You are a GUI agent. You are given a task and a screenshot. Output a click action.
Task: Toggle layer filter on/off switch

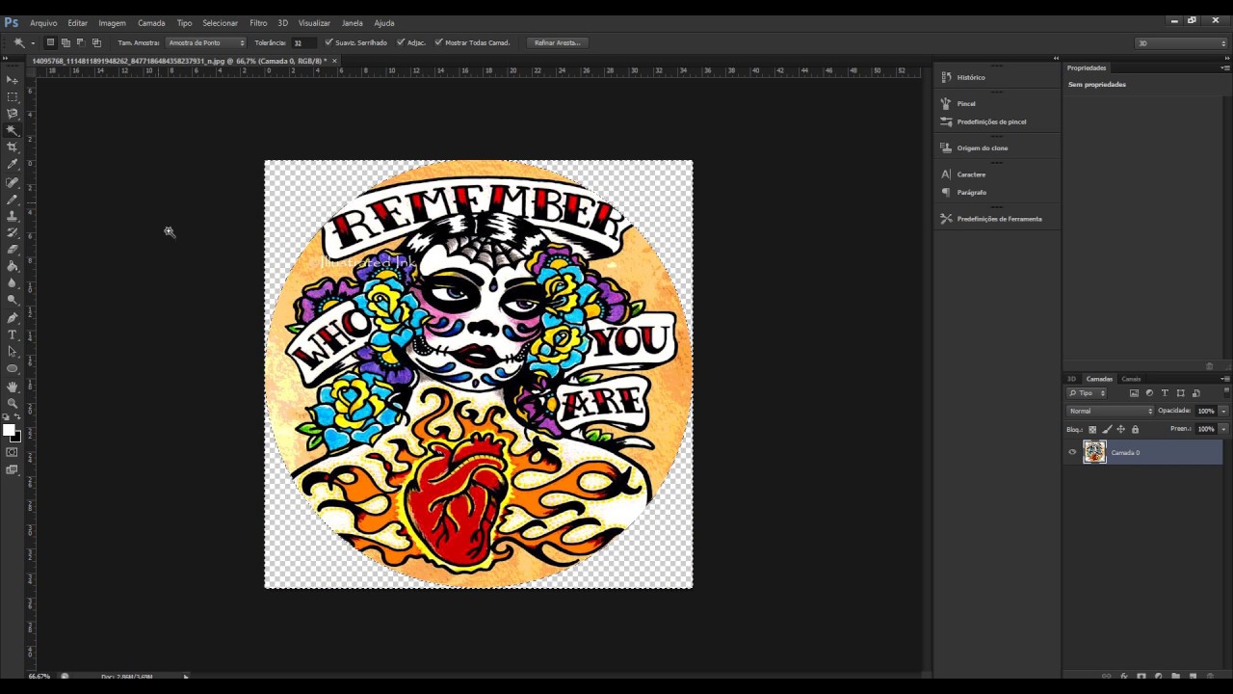point(1226,391)
